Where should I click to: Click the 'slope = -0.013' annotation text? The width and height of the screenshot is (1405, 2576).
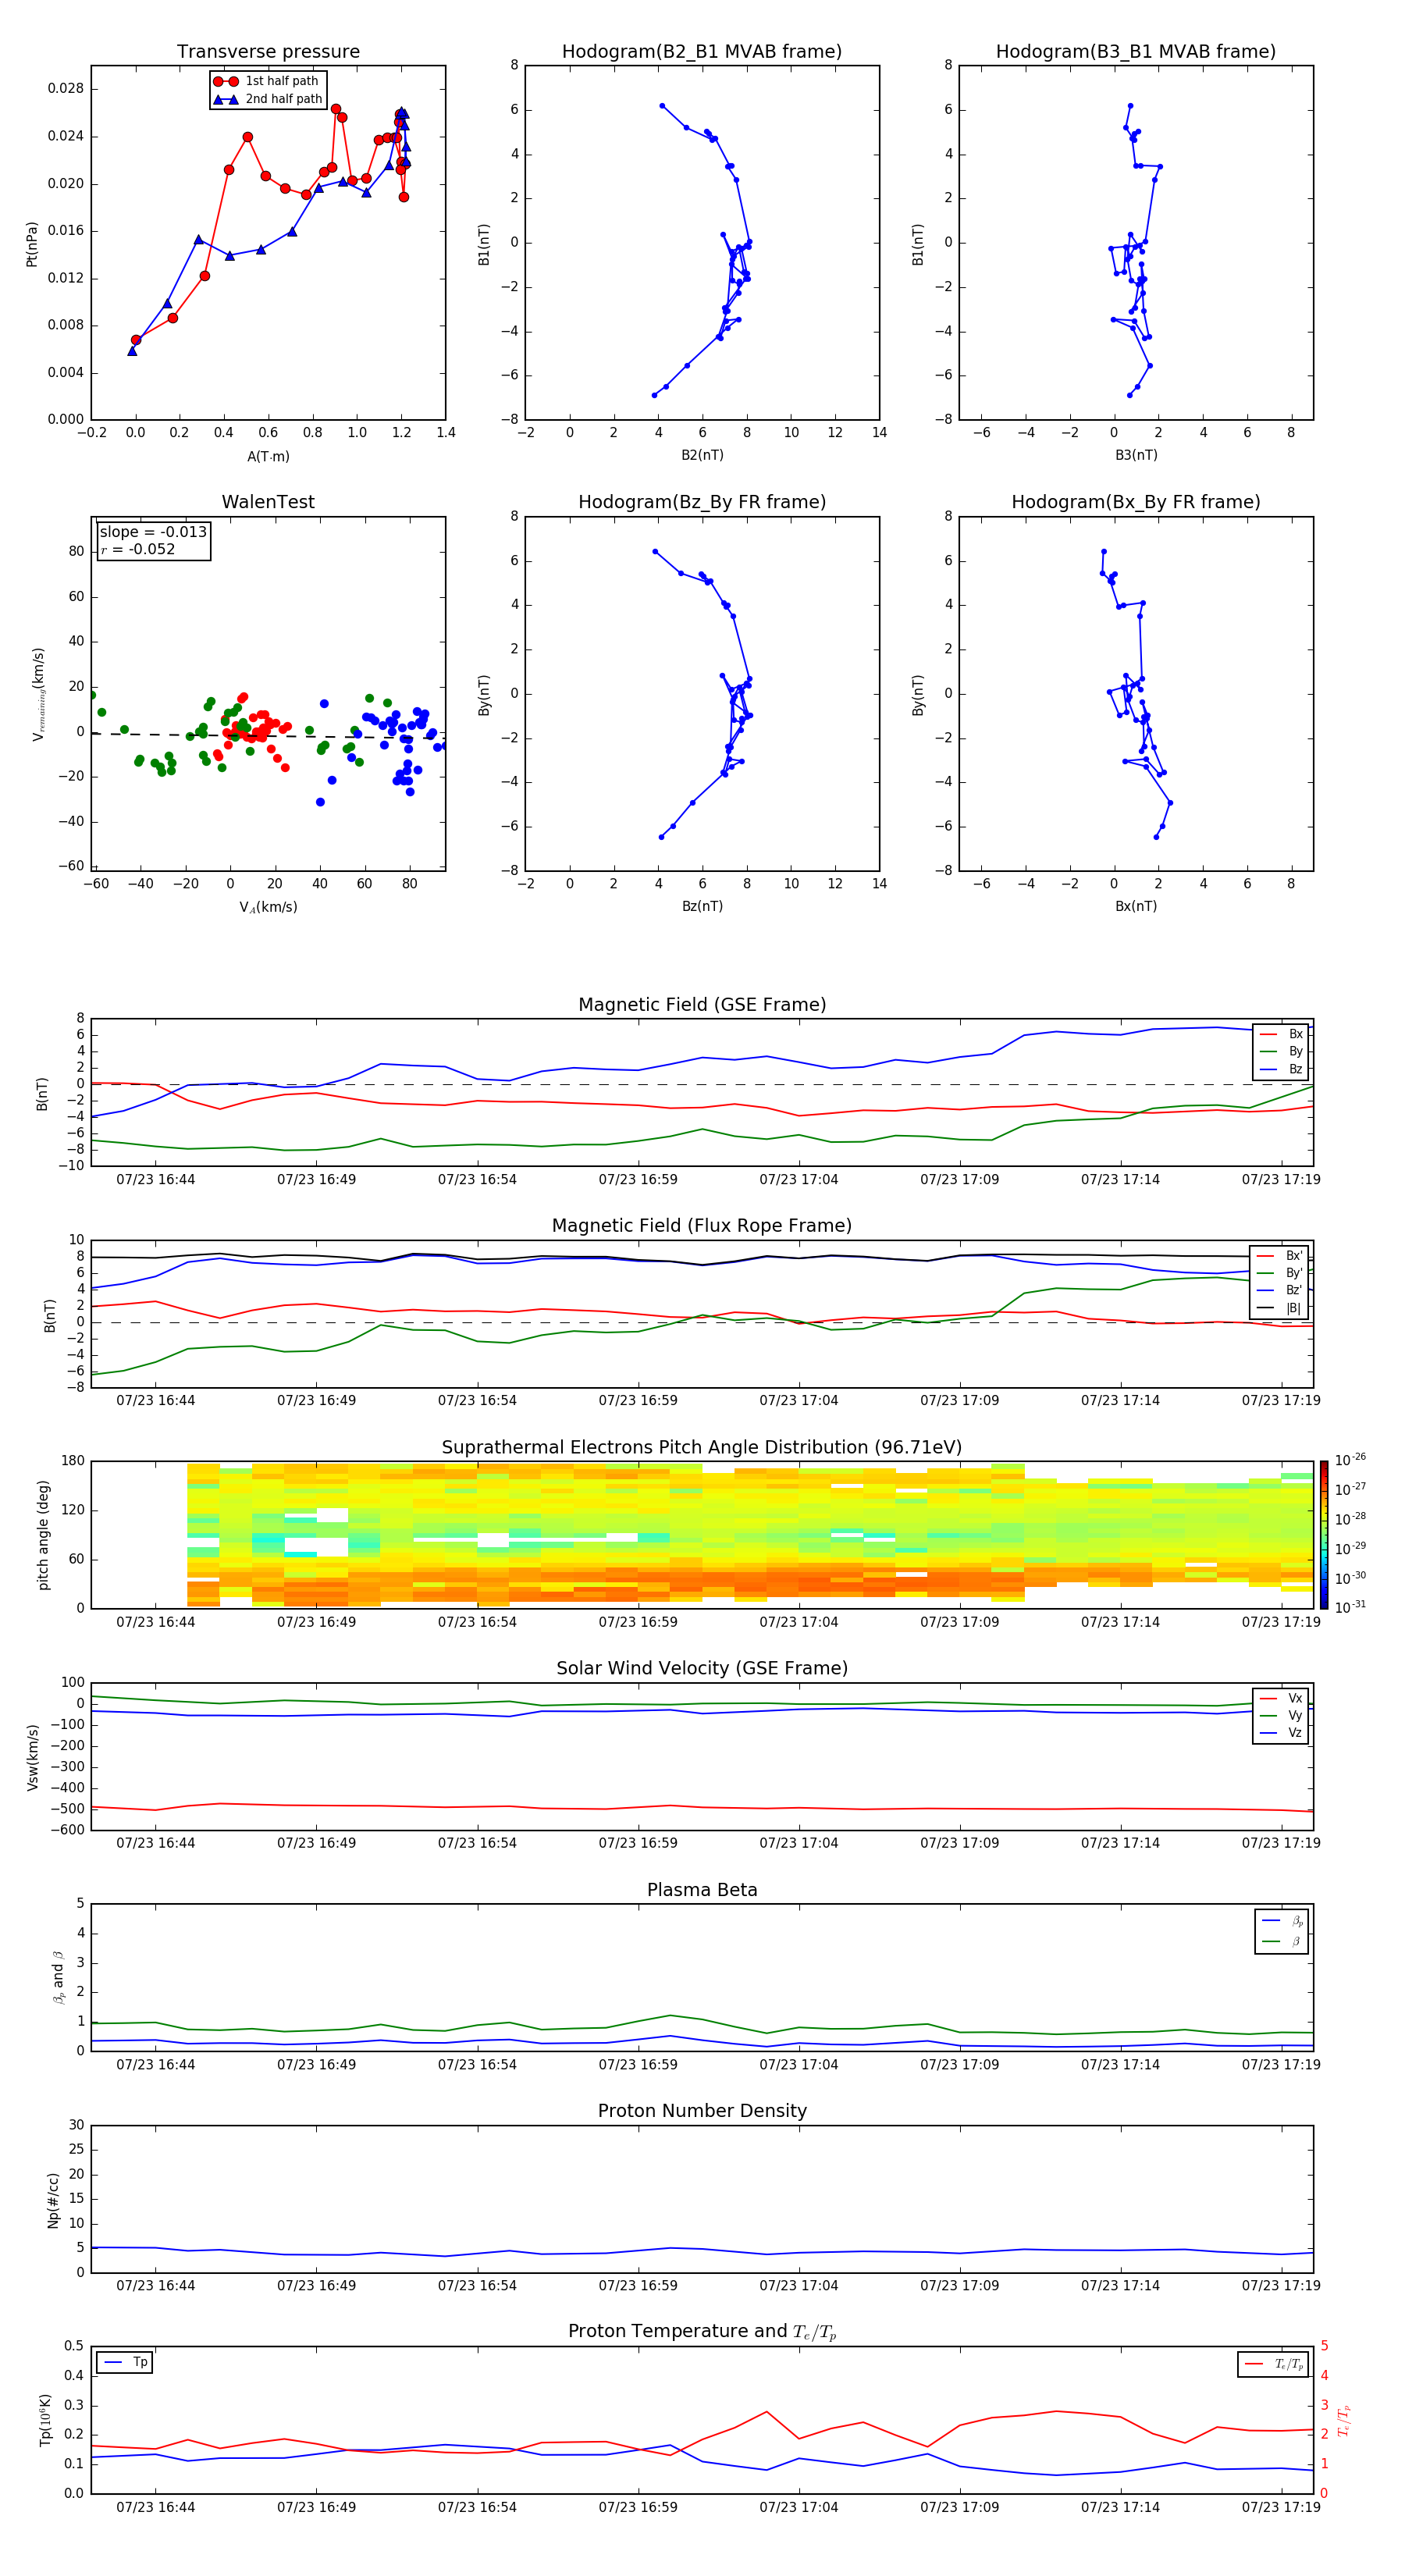click(x=153, y=532)
